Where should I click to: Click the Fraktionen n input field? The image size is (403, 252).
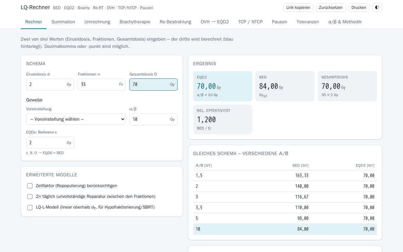point(102,84)
